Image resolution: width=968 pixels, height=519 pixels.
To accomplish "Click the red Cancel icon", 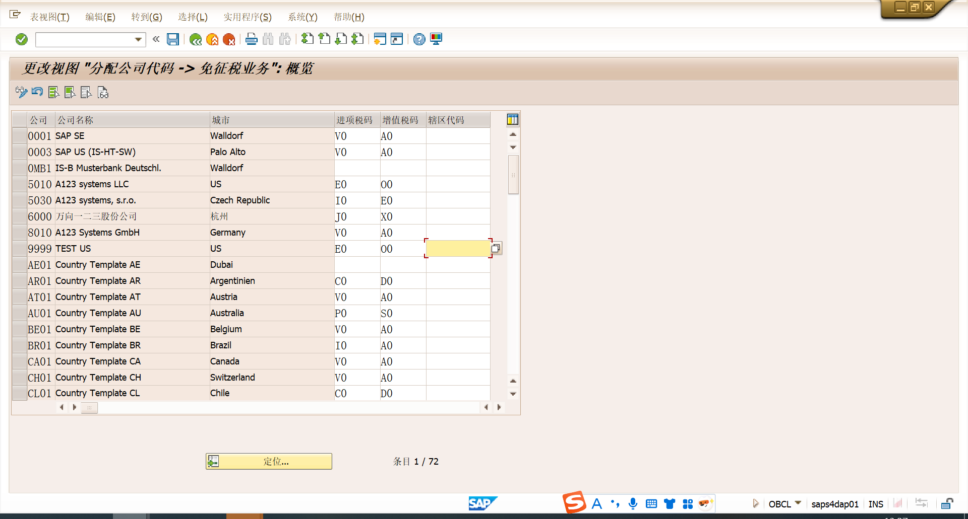I will [229, 39].
